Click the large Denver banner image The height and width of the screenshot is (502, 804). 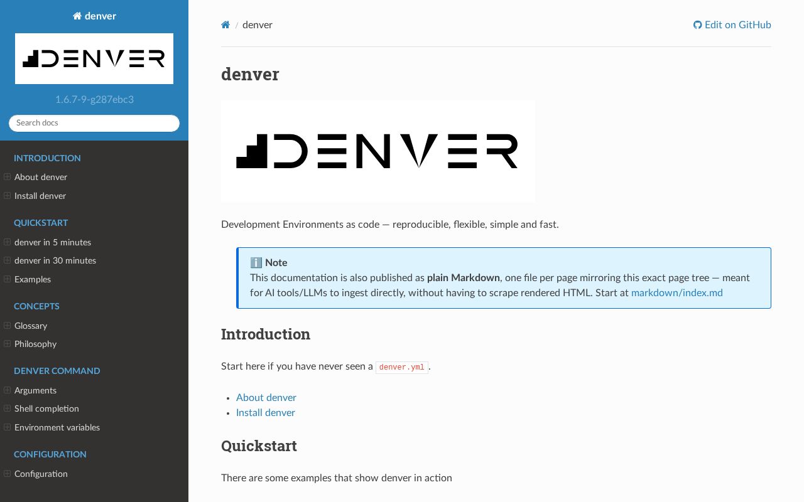click(x=378, y=151)
